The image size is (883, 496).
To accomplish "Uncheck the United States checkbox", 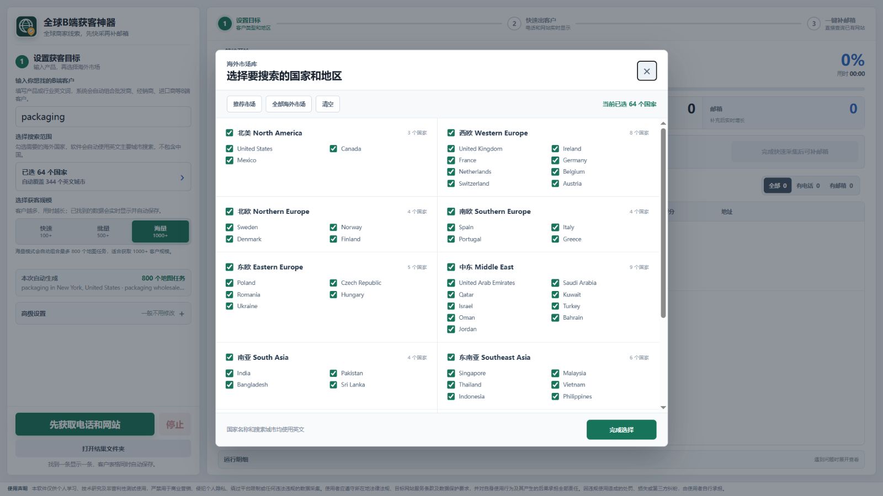I will 230,149.
